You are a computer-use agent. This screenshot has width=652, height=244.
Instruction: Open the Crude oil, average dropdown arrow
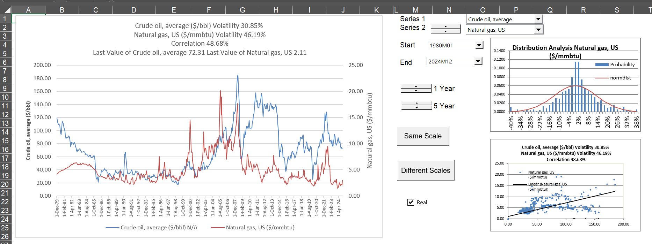click(538, 19)
